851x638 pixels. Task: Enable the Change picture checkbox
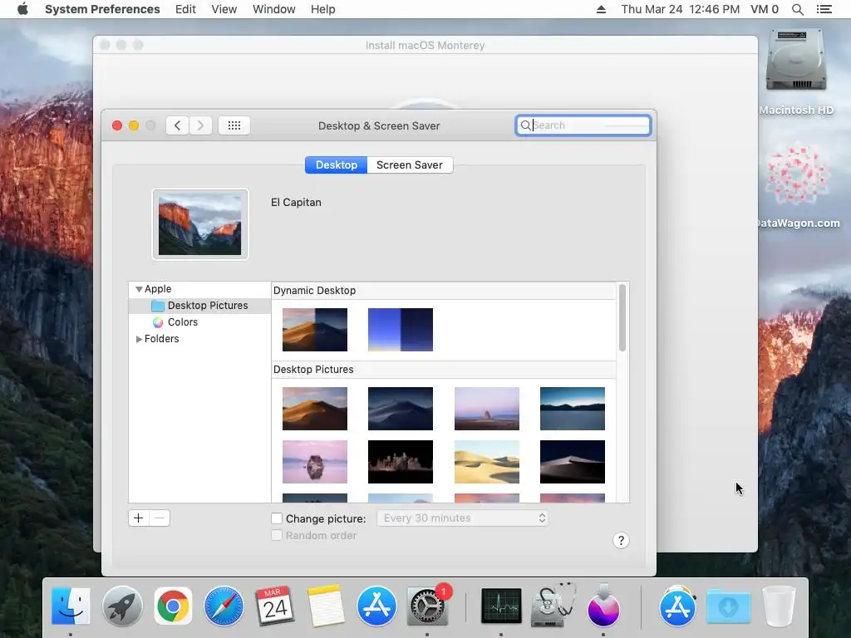277,518
